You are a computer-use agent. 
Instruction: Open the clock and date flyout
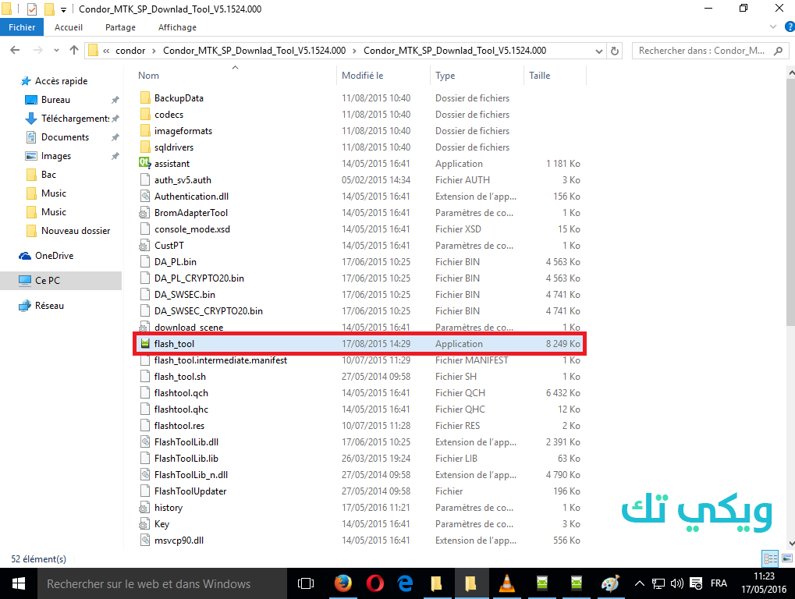point(764,583)
